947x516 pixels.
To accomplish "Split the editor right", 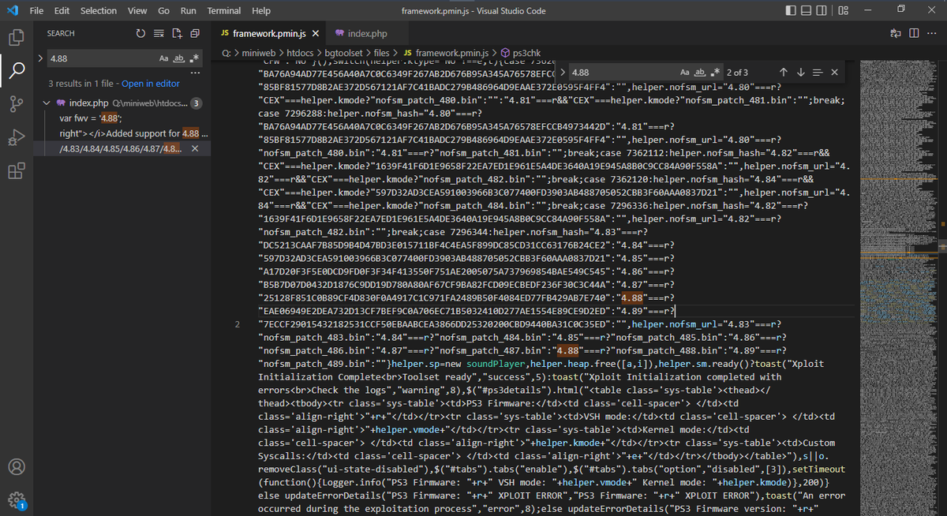I will 913,34.
